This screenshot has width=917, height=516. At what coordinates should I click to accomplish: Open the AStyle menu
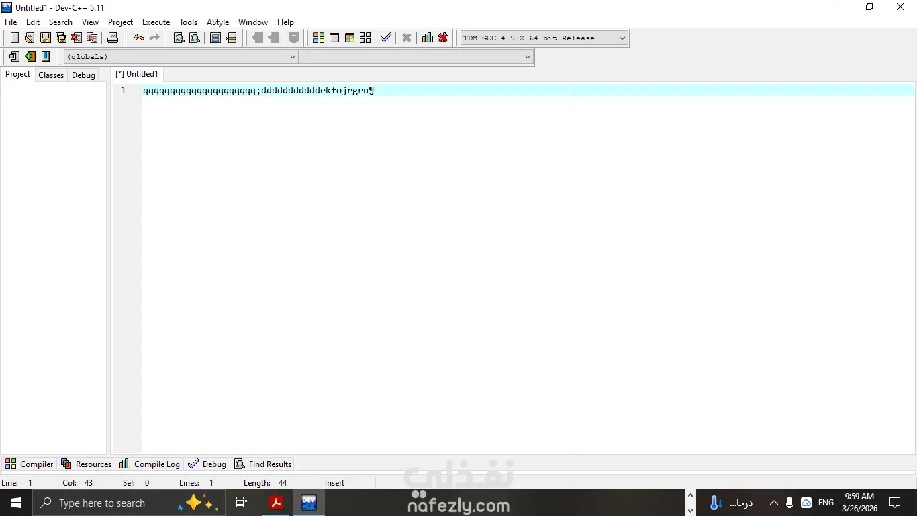218,22
